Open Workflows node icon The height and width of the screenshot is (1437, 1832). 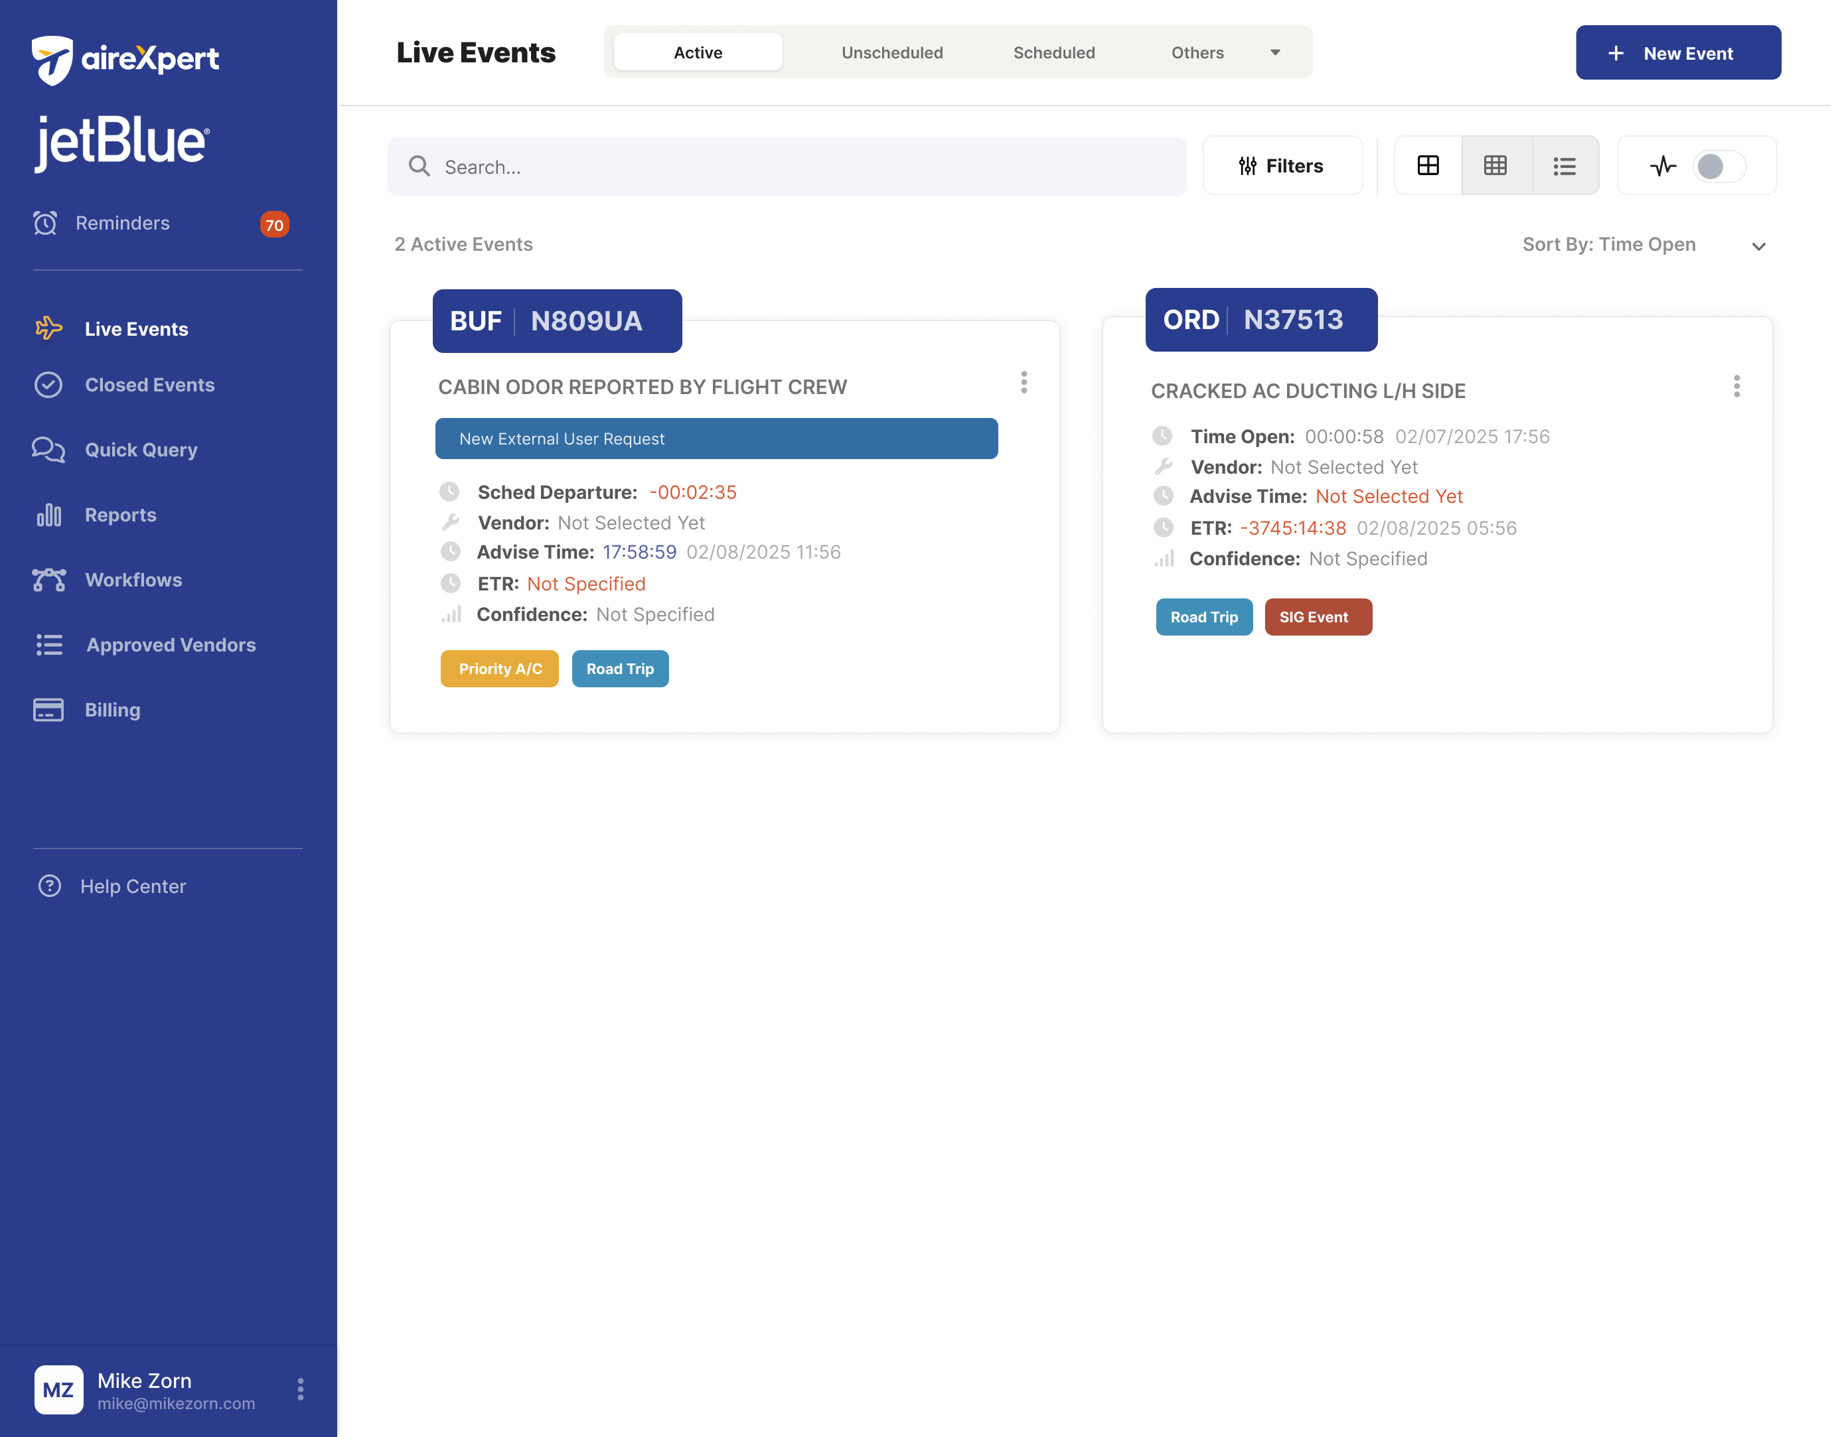49,580
